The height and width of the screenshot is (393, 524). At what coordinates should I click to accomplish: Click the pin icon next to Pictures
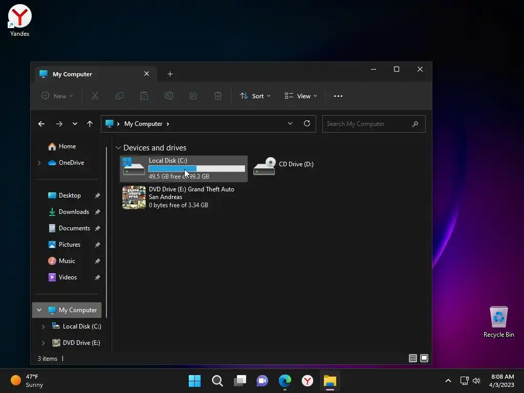(97, 245)
